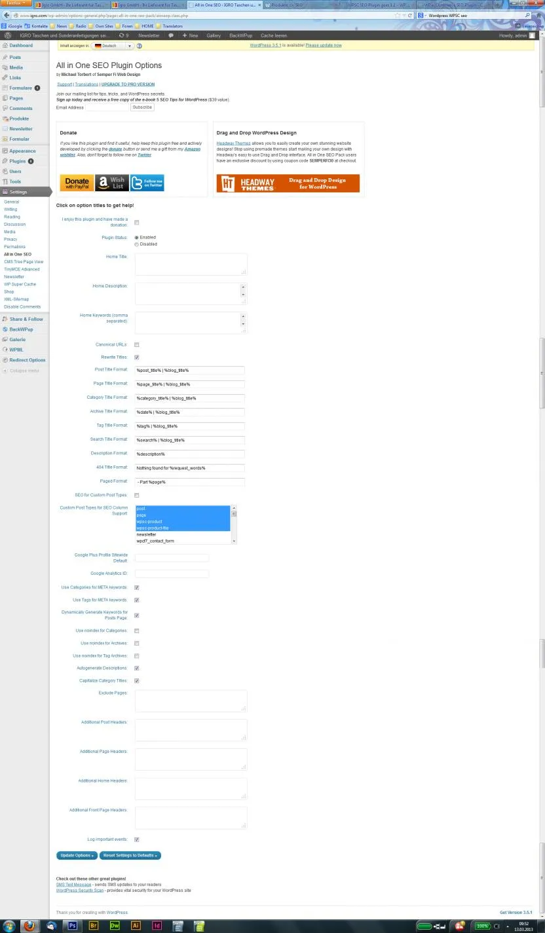The image size is (545, 933).
Task: Open Share & Follow in sidebar
Action: pos(26,319)
